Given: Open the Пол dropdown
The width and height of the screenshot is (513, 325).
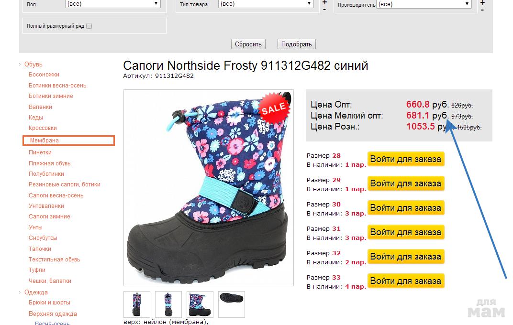Looking at the screenshot, I should tap(112, 4).
